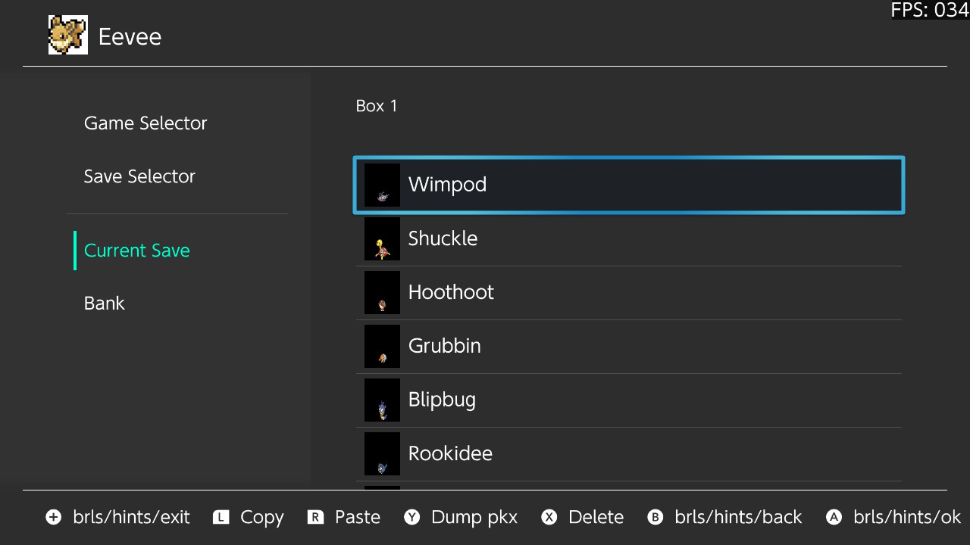The image size is (970, 545).
Task: Click the brls/hints/back label
Action: [738, 517]
